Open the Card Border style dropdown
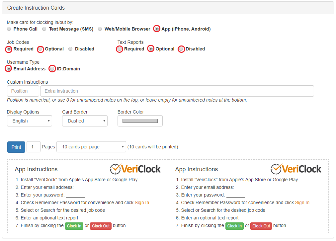The image size is (336, 241). click(85, 121)
